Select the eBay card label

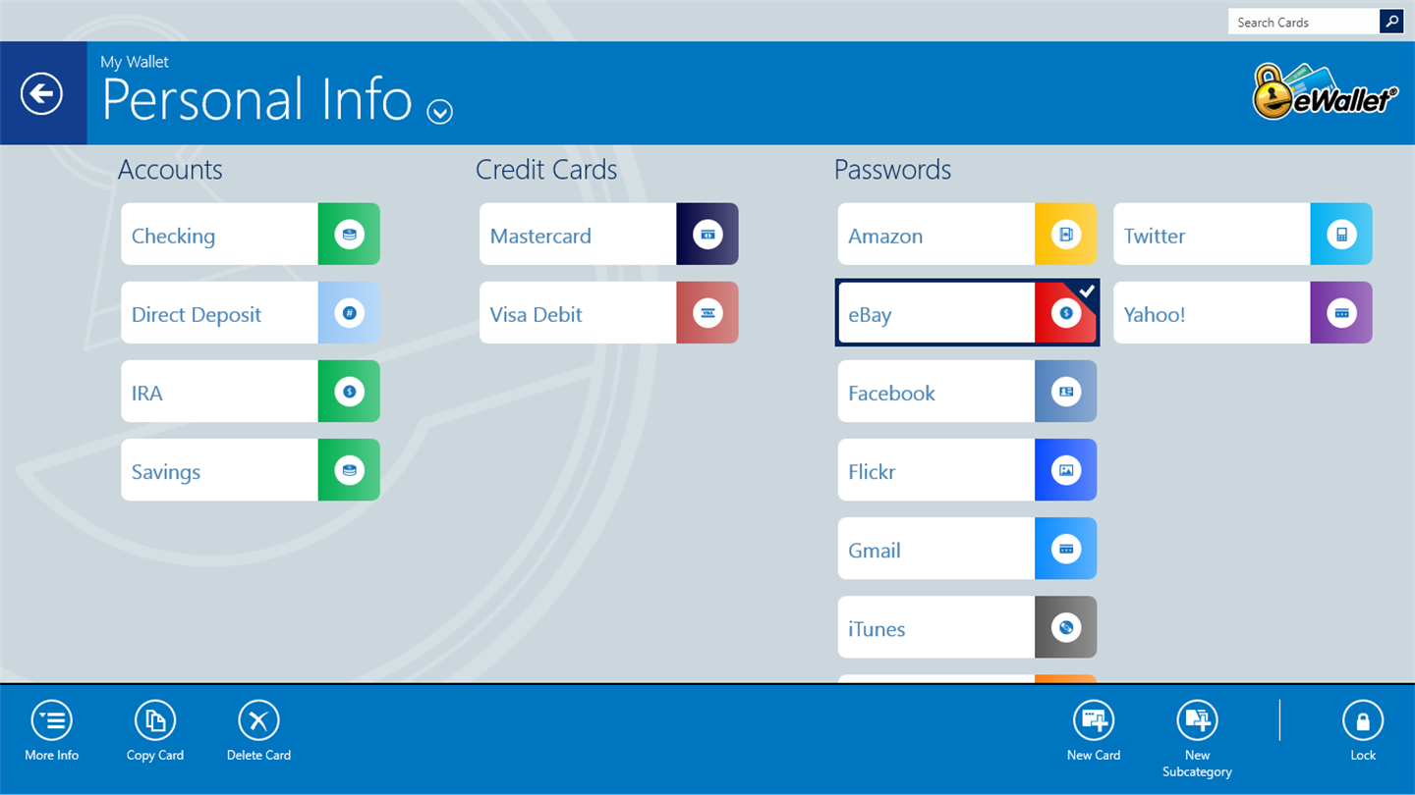pyautogui.click(x=870, y=315)
